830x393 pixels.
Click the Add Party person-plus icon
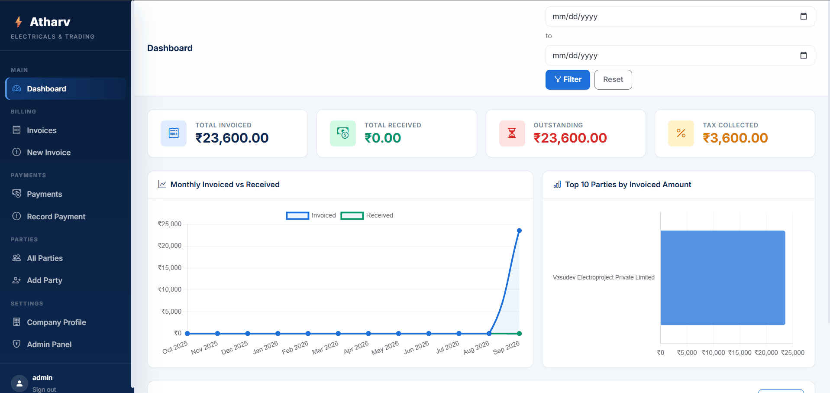16,280
